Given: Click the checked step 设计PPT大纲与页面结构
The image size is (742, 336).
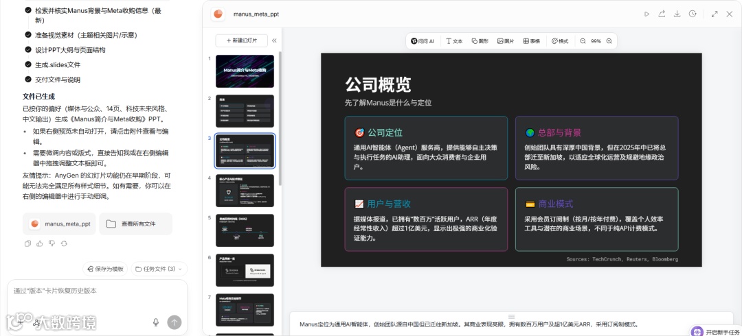Looking at the screenshot, I should (x=70, y=50).
